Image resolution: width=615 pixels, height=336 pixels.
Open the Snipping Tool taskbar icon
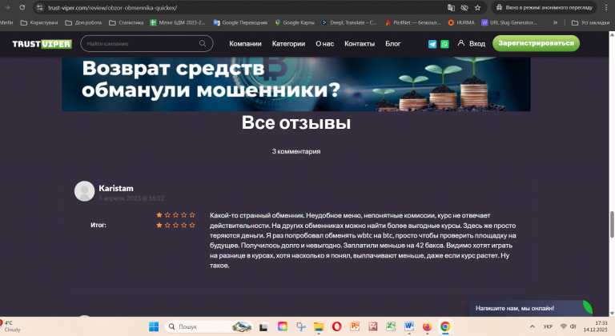point(301,326)
